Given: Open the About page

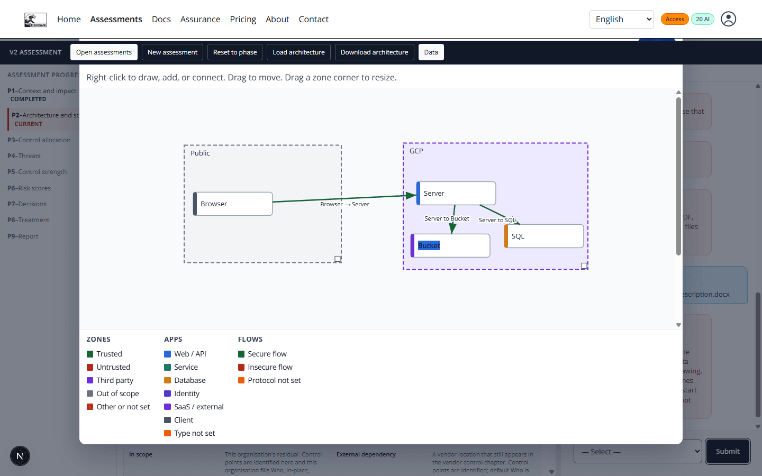Looking at the screenshot, I should (x=277, y=19).
